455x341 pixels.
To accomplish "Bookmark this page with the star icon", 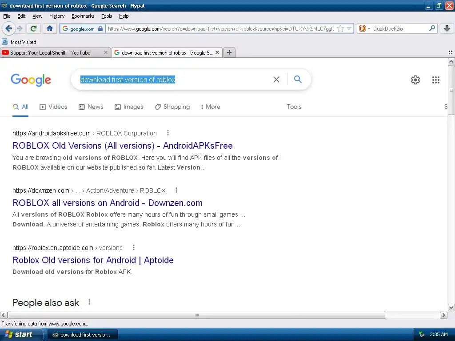I will pyautogui.click(x=340, y=28).
